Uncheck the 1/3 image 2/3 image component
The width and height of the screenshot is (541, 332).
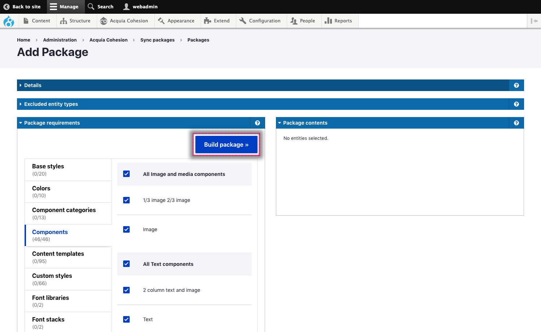pos(126,200)
